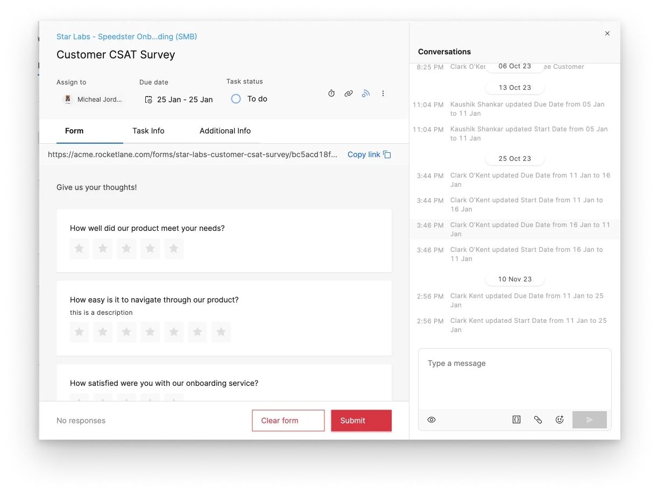This screenshot has height=494, width=658.
Task: Switch to the Additional Info tab
Action: [x=225, y=131]
